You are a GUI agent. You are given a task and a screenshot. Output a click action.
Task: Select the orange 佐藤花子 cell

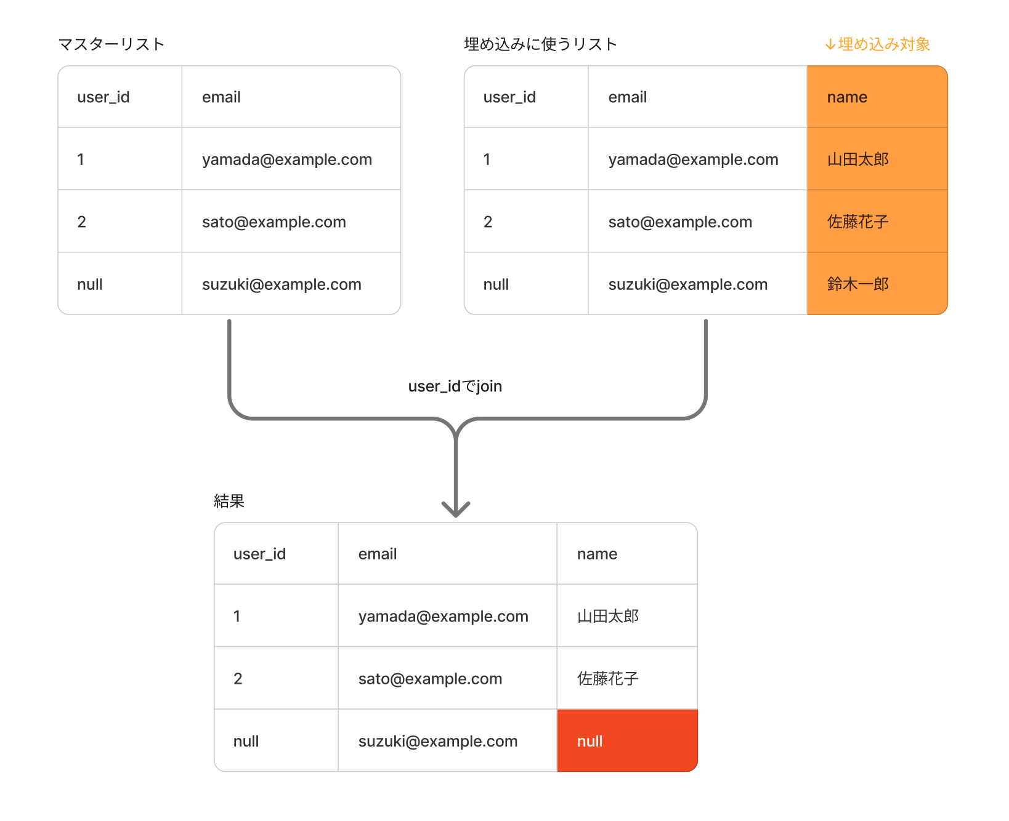click(877, 222)
